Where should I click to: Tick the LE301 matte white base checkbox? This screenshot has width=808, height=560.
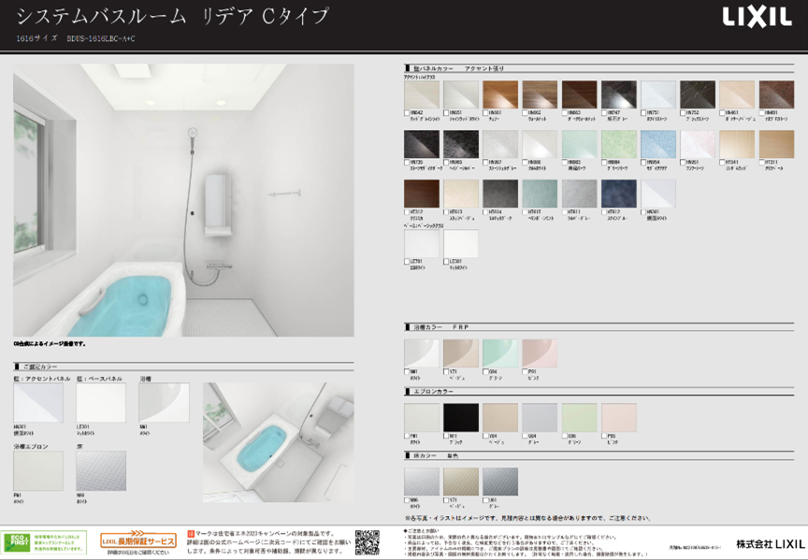coord(446,262)
